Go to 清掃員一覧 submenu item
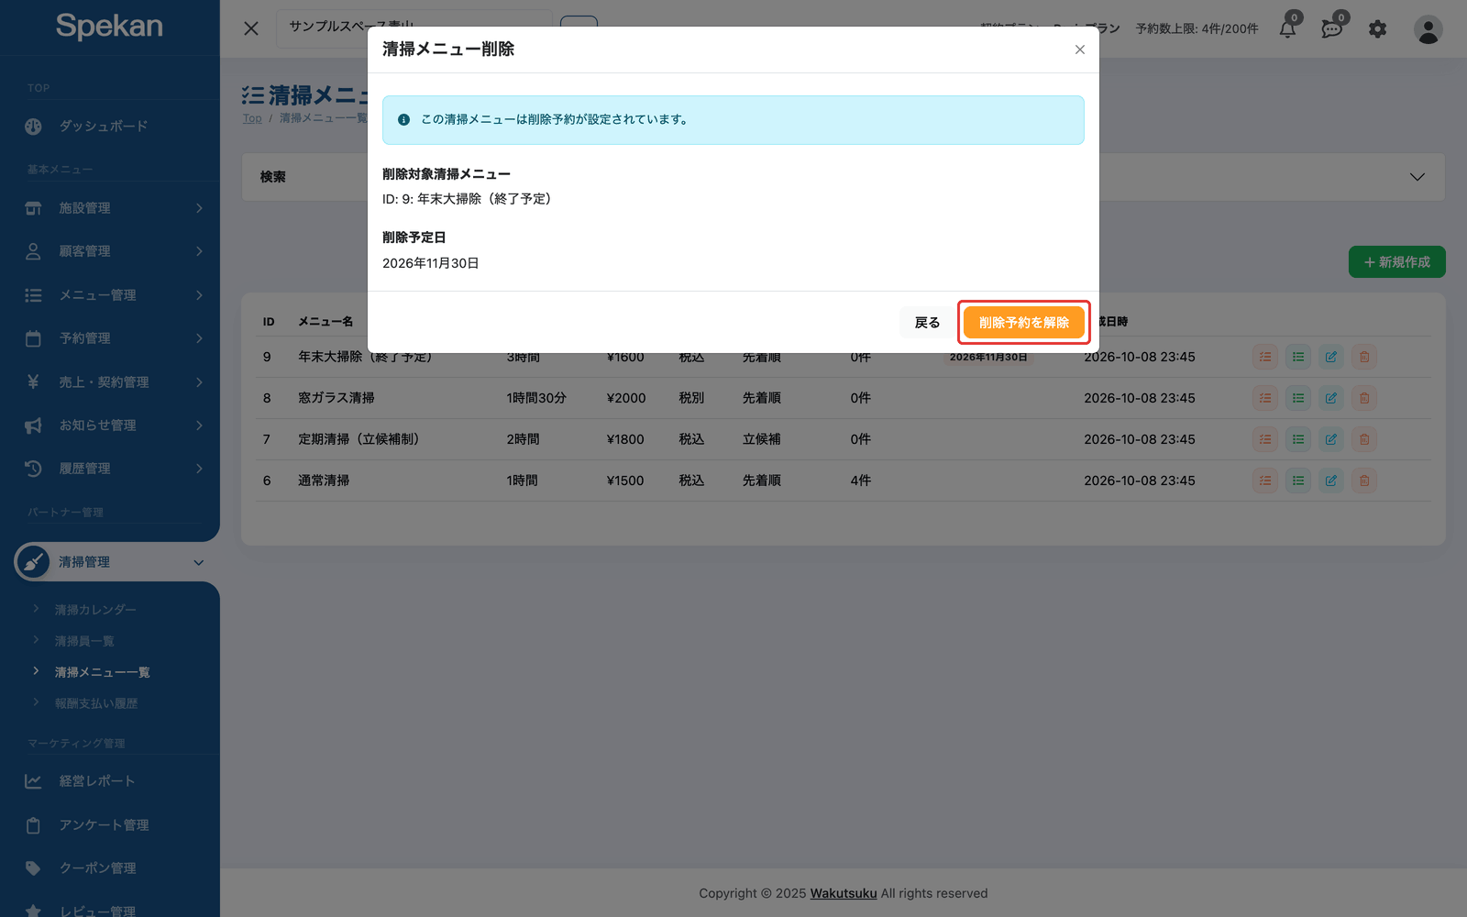1467x917 pixels. [x=84, y=641]
